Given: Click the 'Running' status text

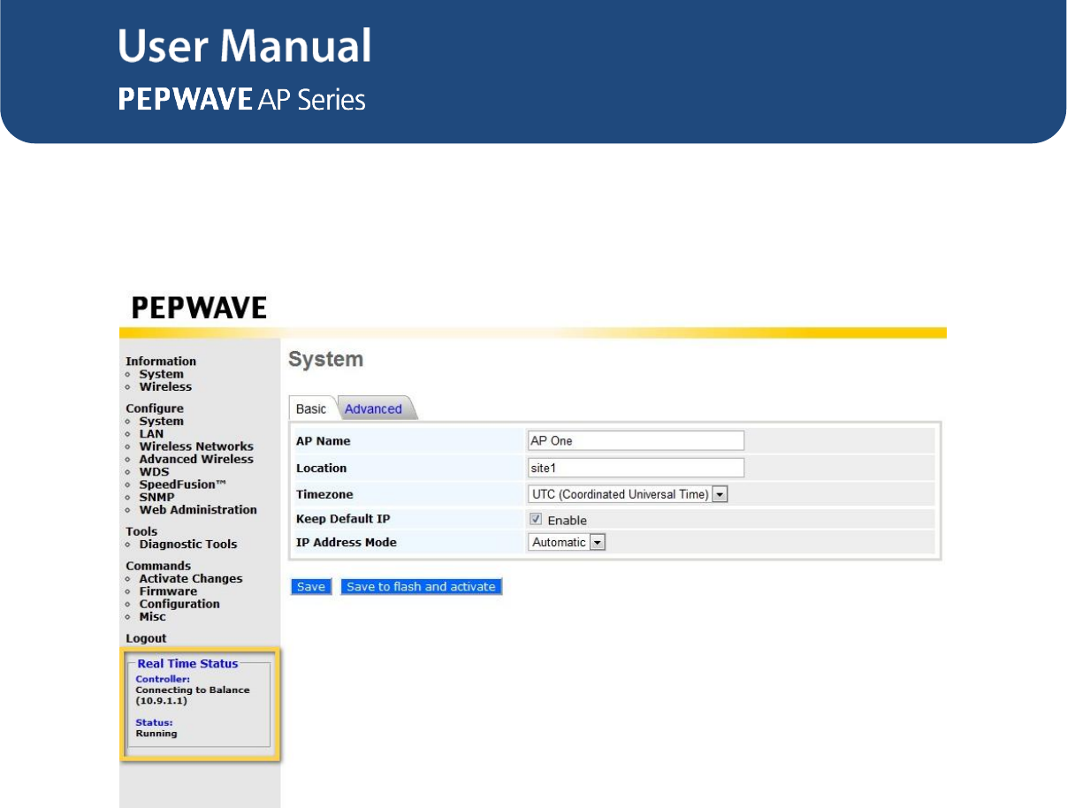Looking at the screenshot, I should click(156, 733).
